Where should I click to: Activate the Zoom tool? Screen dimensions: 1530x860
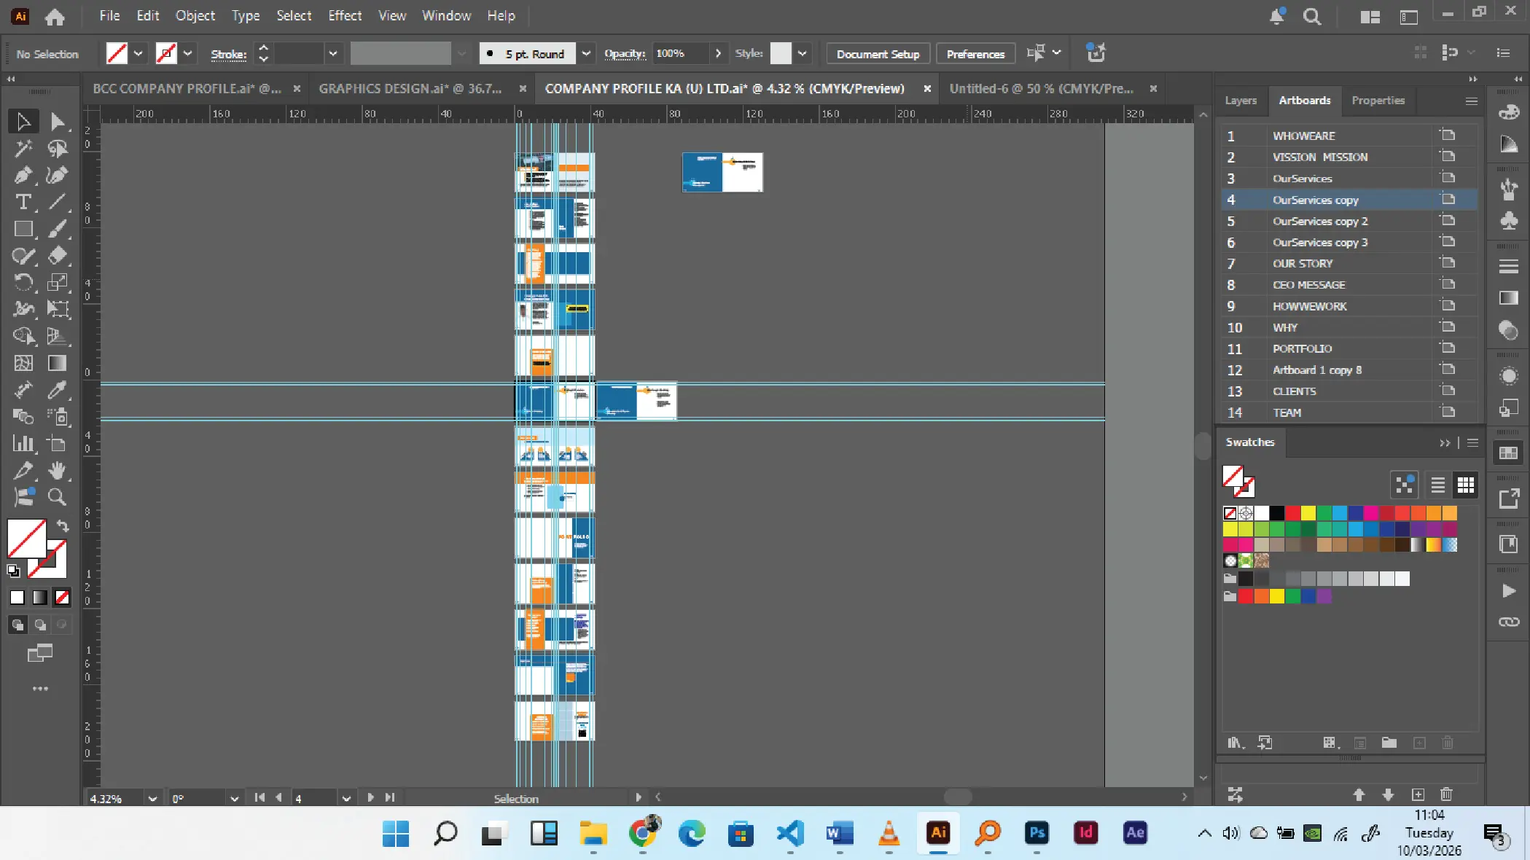point(57,498)
